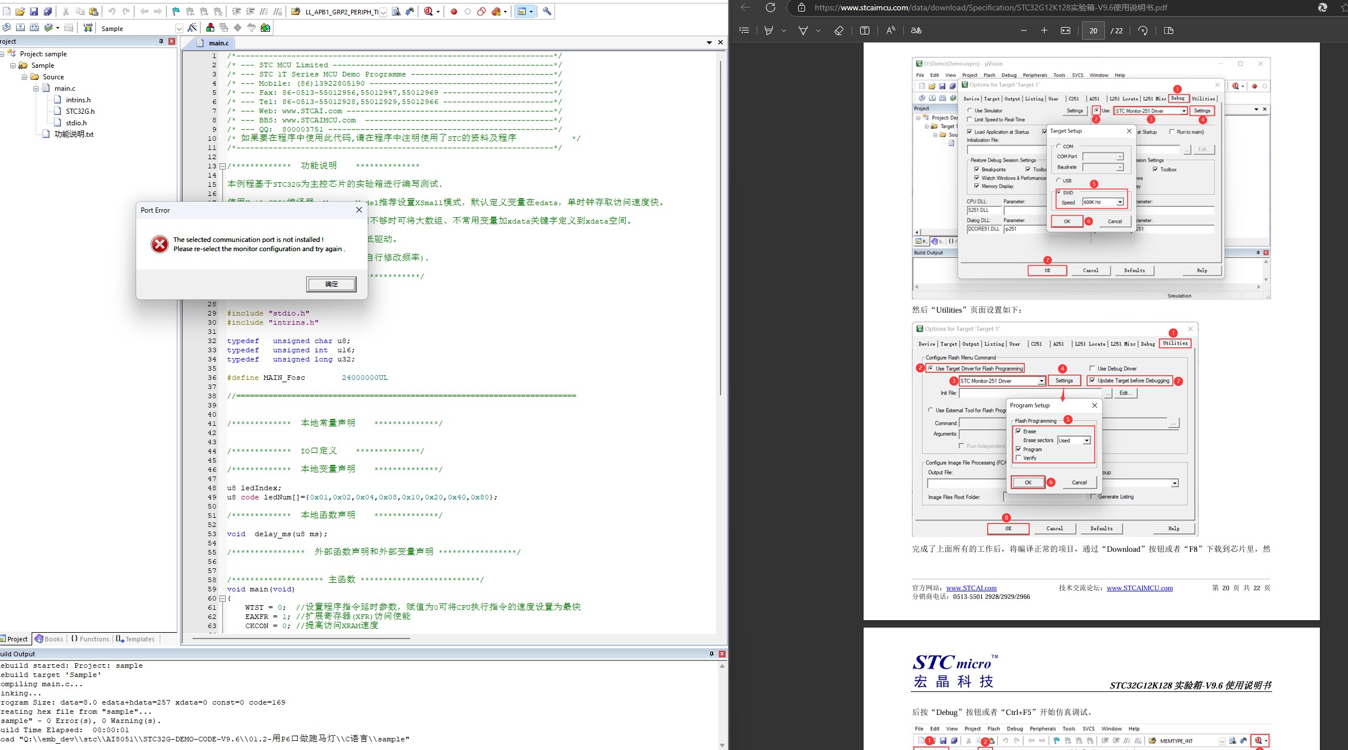
Task: Open the PDF table of contents icon
Action: pyautogui.click(x=744, y=30)
